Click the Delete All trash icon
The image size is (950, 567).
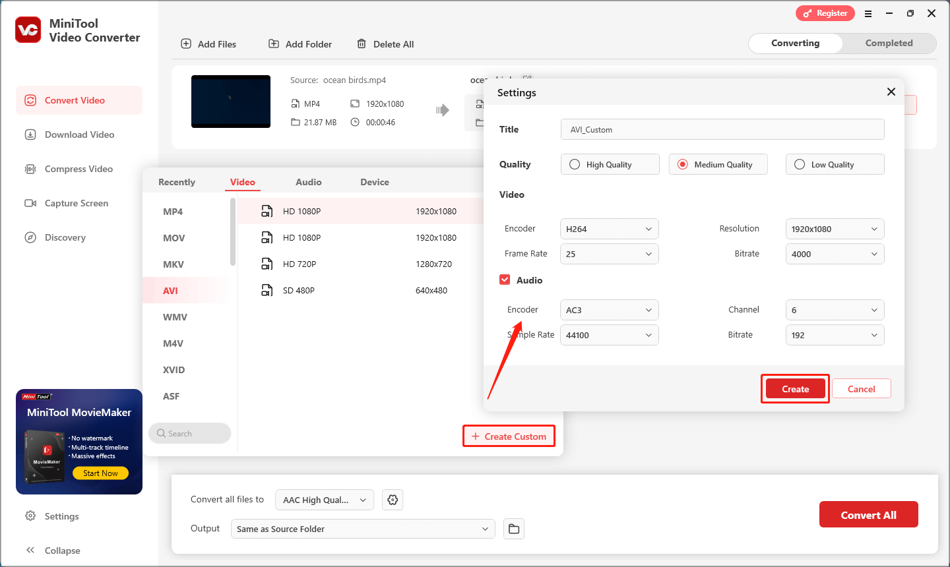[362, 44]
